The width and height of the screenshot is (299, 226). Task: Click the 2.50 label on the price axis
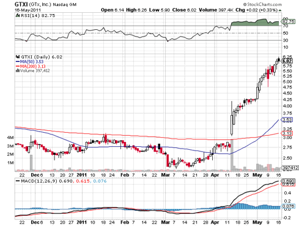click(x=287, y=158)
